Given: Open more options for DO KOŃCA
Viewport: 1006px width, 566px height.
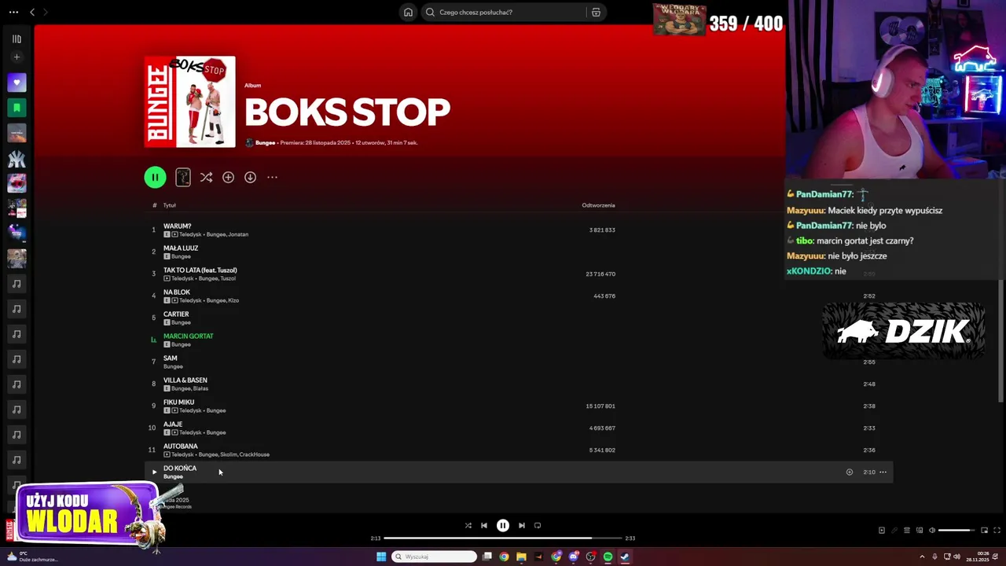Looking at the screenshot, I should 883,472.
